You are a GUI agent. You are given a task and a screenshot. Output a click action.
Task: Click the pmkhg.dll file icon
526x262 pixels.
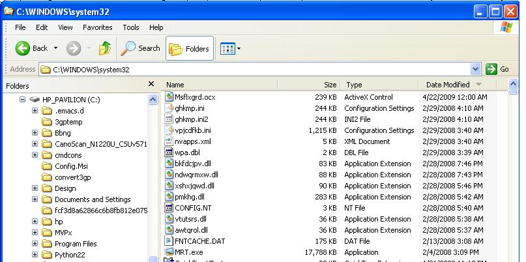(169, 197)
